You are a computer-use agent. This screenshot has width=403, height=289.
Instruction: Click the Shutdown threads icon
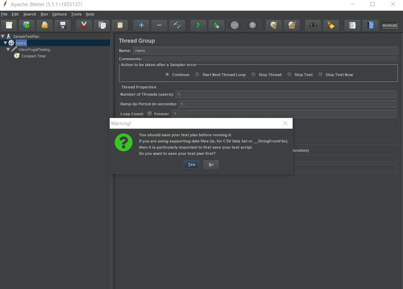point(253,25)
